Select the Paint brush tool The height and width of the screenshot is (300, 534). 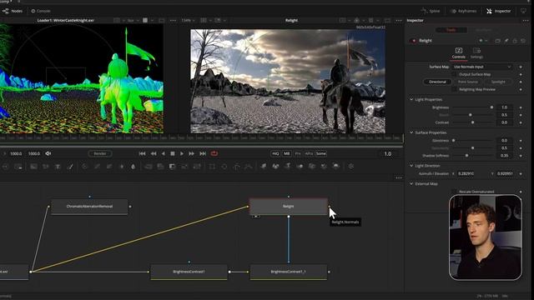(70, 167)
